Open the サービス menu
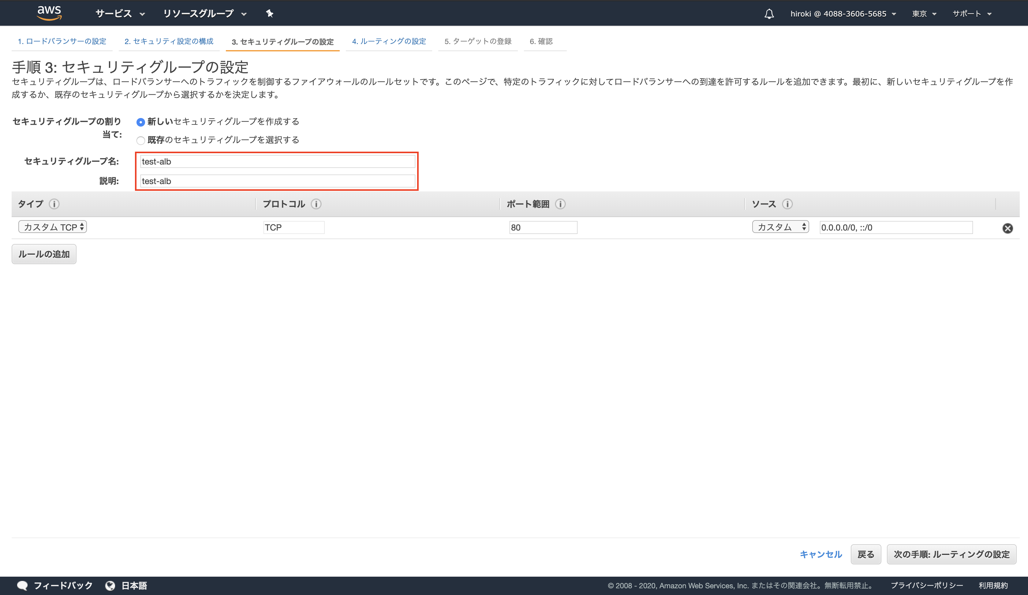 point(119,13)
